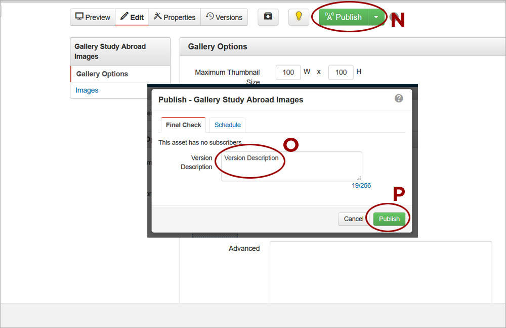Click the lightbulb suggestion icon
The image size is (506, 328).
[x=299, y=17]
